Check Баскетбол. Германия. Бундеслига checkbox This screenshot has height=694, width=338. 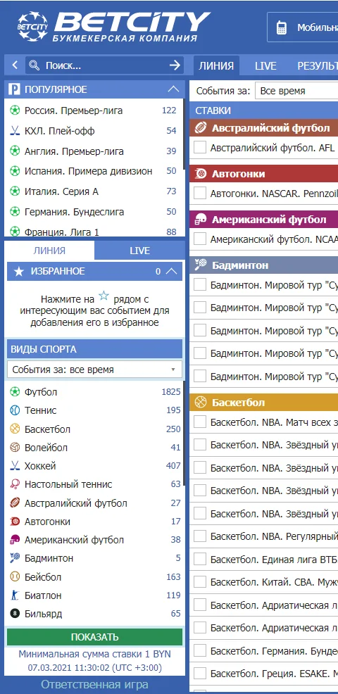(200, 650)
